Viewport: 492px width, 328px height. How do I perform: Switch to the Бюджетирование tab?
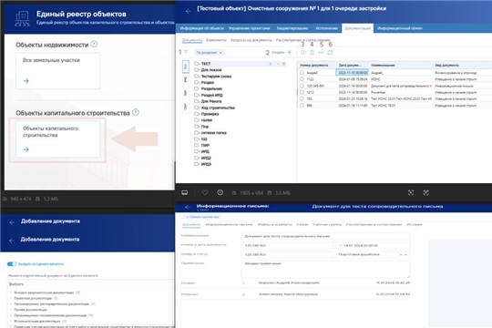[292, 28]
